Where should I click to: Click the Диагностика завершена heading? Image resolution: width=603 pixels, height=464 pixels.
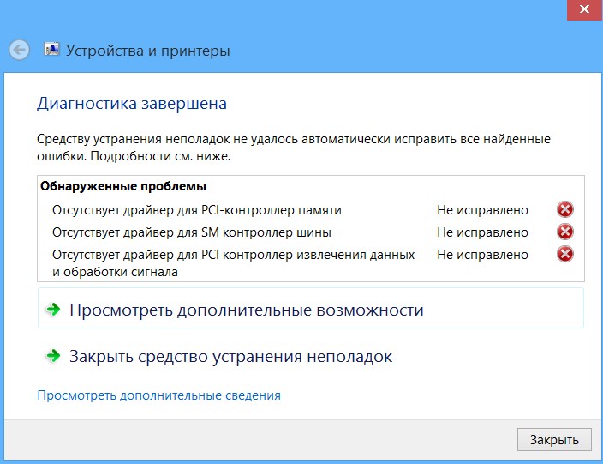click(x=132, y=104)
